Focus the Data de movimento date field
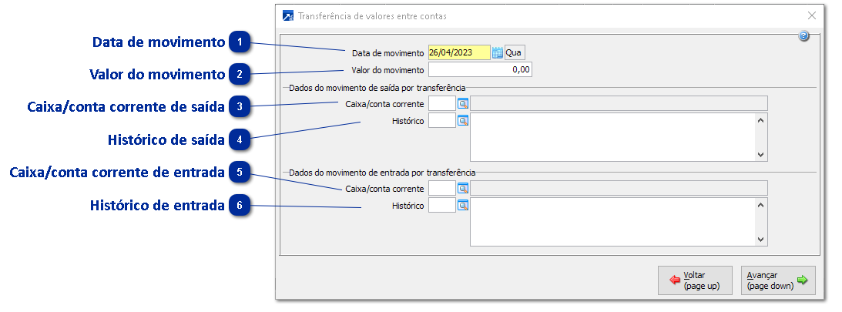This screenshot has width=842, height=312. (459, 52)
